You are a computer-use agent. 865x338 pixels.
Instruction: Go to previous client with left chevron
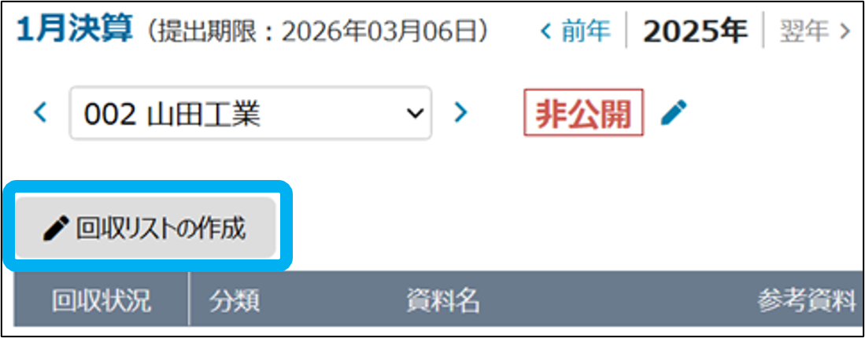(39, 112)
